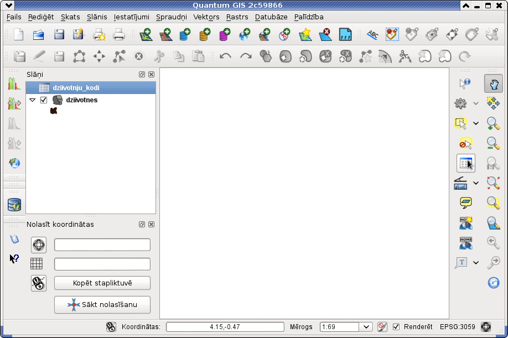Select the Zoom Out magnifier tool
This screenshot has height=338, width=508.
pyautogui.click(x=493, y=143)
